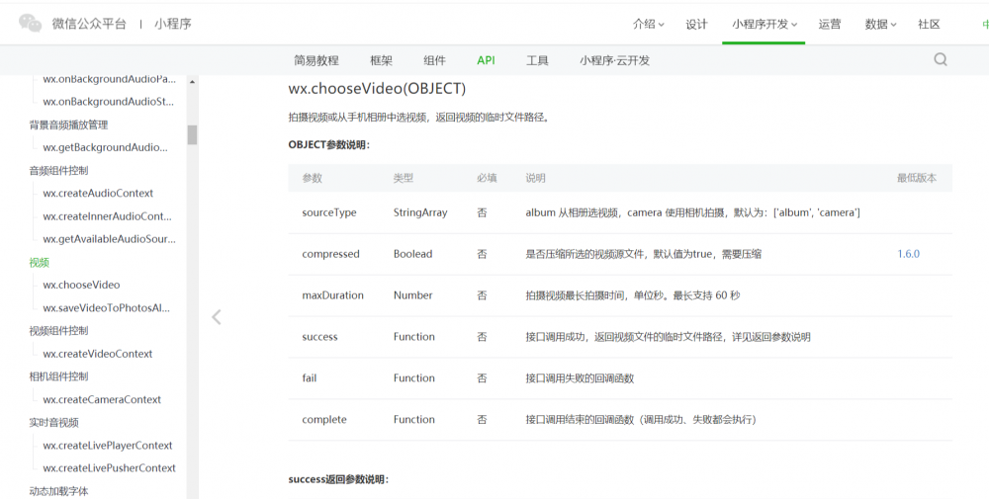Select 相机组件控制 section
Image resolution: width=989 pixels, height=499 pixels.
pos(58,376)
